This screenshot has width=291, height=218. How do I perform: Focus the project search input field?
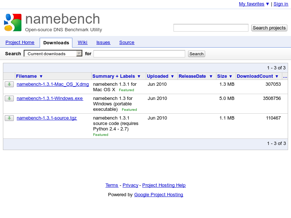pos(211,28)
